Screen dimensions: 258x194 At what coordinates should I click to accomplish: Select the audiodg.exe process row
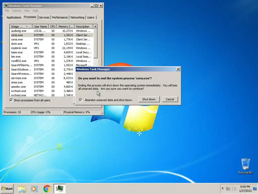point(51,31)
